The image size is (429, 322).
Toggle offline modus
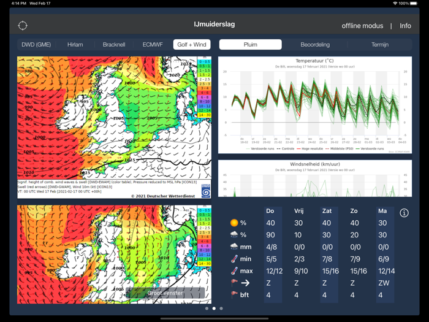(x=362, y=26)
